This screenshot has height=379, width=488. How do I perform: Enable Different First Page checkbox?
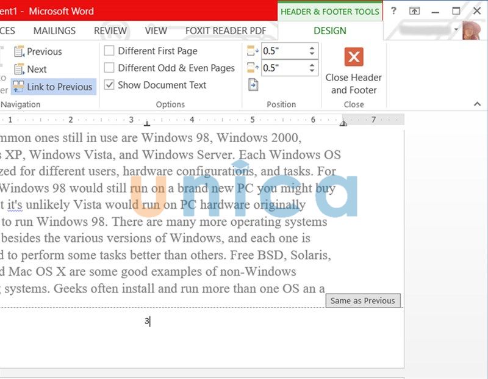pos(109,51)
